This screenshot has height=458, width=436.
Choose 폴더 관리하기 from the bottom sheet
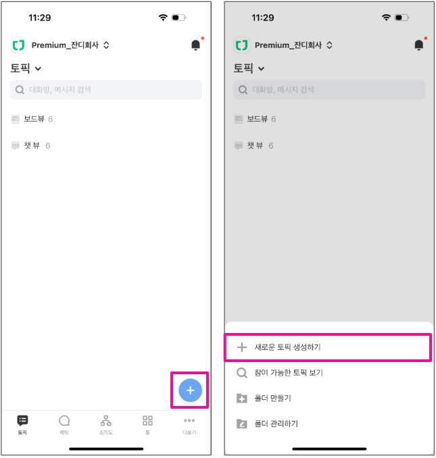(x=328, y=424)
